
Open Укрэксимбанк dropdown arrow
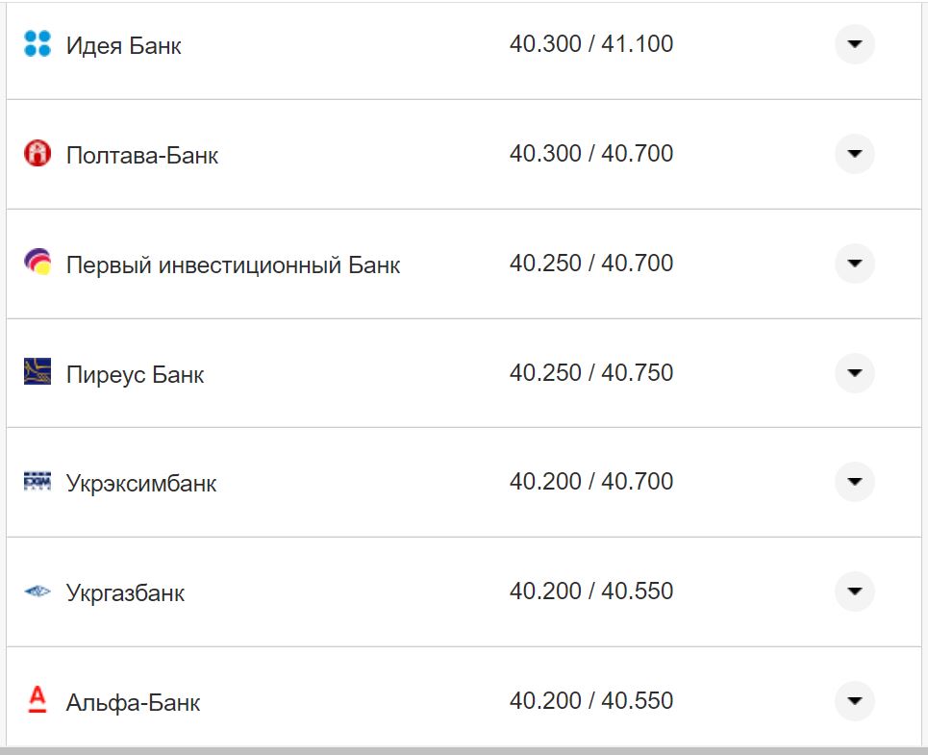[x=854, y=482]
